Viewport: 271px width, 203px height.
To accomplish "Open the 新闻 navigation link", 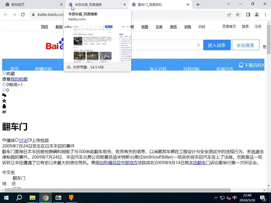I will click(x=59, y=27).
